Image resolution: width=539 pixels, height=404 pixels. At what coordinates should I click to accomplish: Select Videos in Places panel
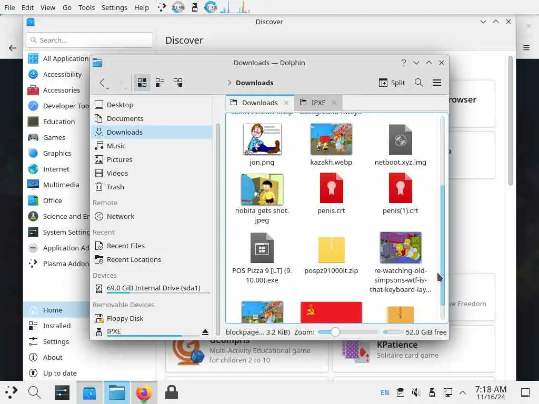click(x=152, y=174)
